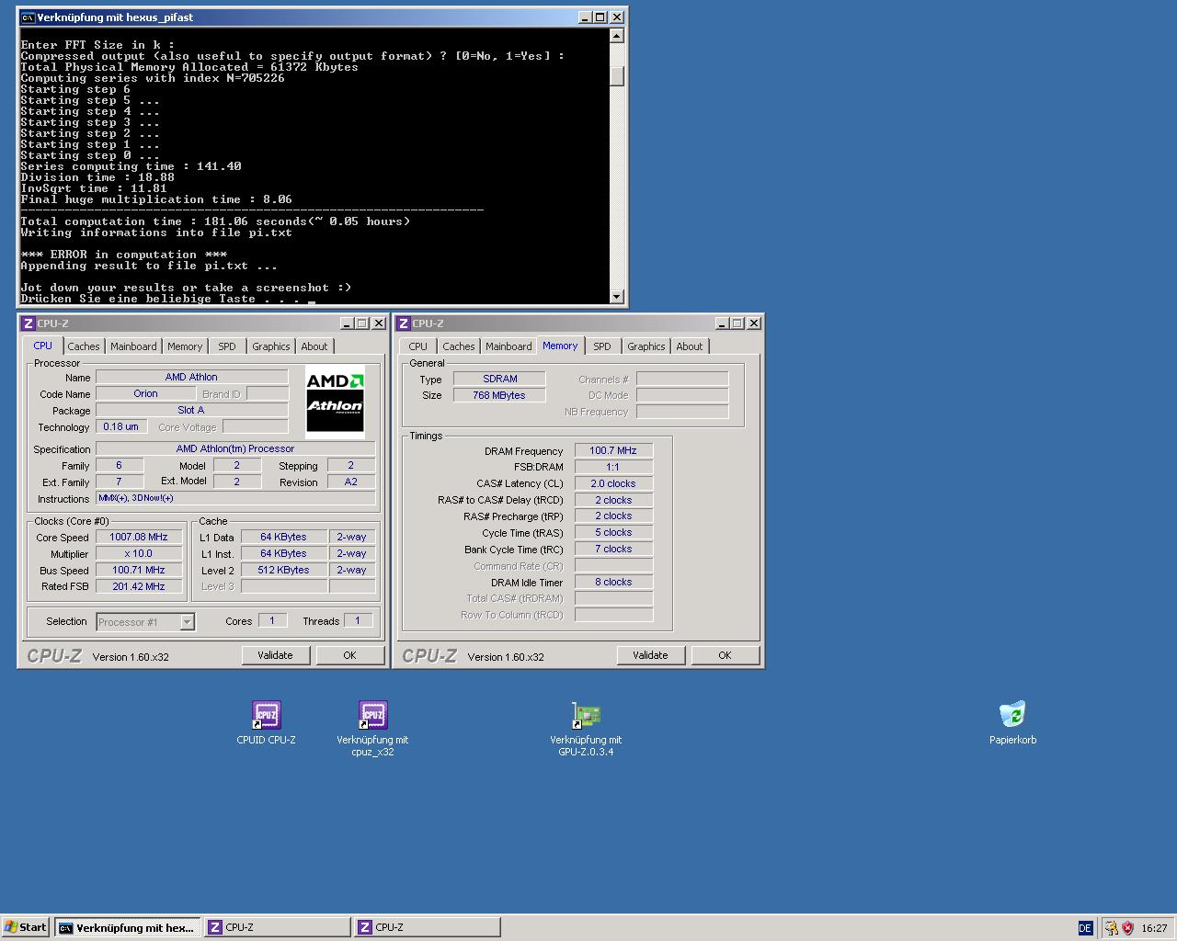The width and height of the screenshot is (1177, 941).
Task: Click the 1007.08 MHz core speed value
Action: pyautogui.click(x=139, y=537)
